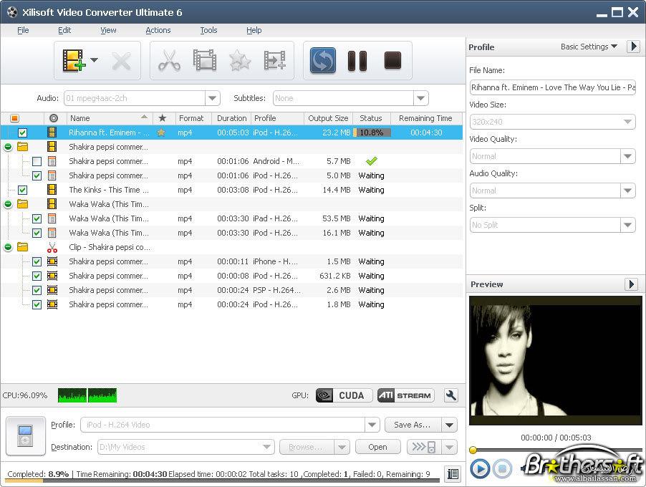Screen dimensions: 646x487
Task: Collapse the Waka Waka group
Action: tap(8, 204)
